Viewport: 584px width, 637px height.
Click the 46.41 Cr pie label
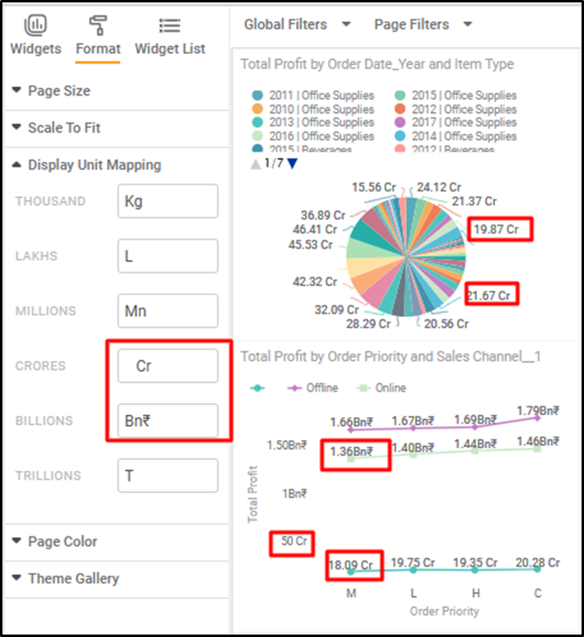(315, 230)
